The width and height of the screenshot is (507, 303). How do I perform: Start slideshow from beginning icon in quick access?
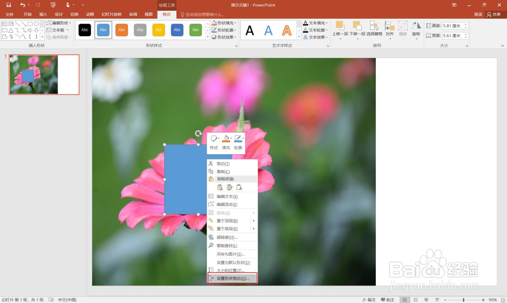coord(53,5)
